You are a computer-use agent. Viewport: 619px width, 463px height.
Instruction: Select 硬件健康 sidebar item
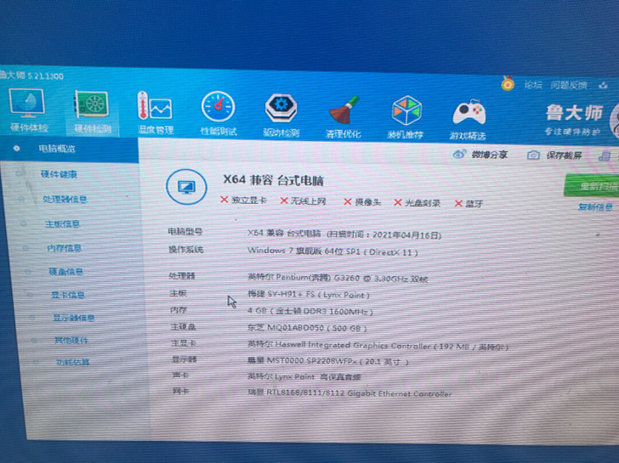(x=59, y=174)
